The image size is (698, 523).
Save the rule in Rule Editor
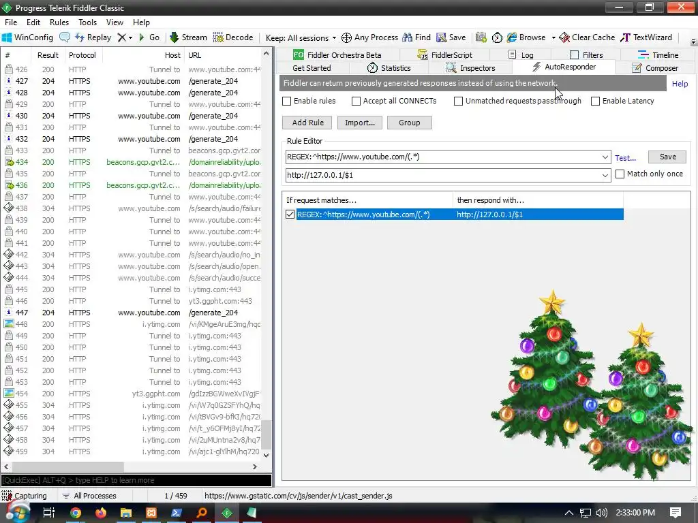click(667, 157)
